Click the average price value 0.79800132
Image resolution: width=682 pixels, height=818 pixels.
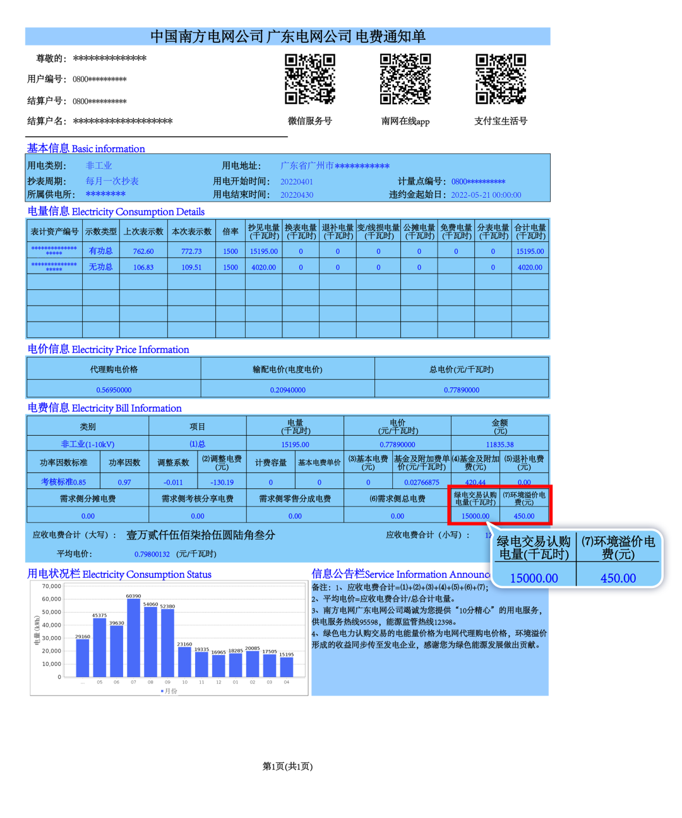click(152, 554)
